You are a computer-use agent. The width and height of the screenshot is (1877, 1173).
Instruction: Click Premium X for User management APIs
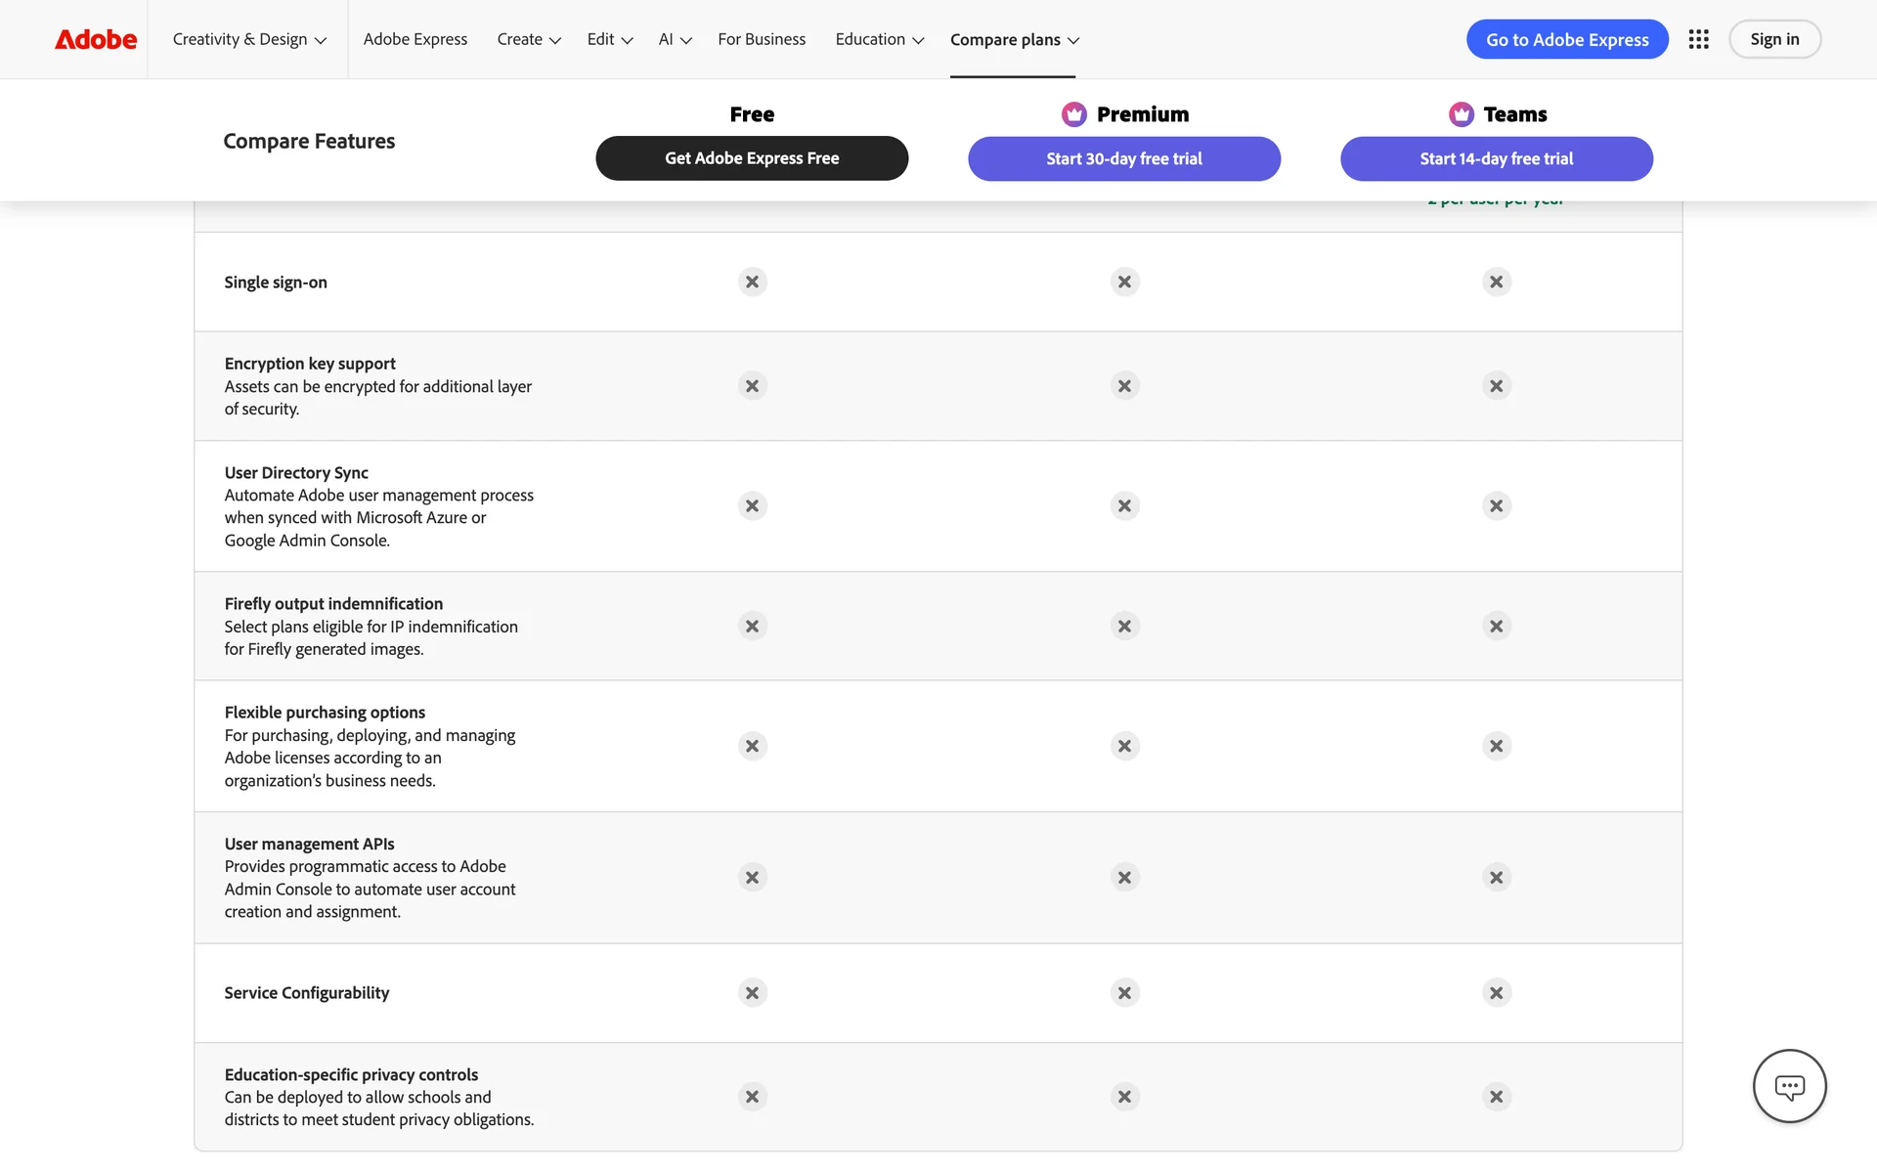1124,878
